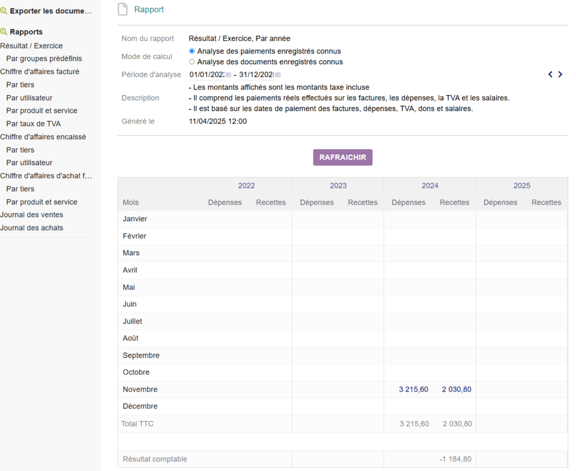Viewport: 576px width, 471px height.
Task: Select 'Analyse des documents enregistrés connus' option
Action: tap(192, 62)
